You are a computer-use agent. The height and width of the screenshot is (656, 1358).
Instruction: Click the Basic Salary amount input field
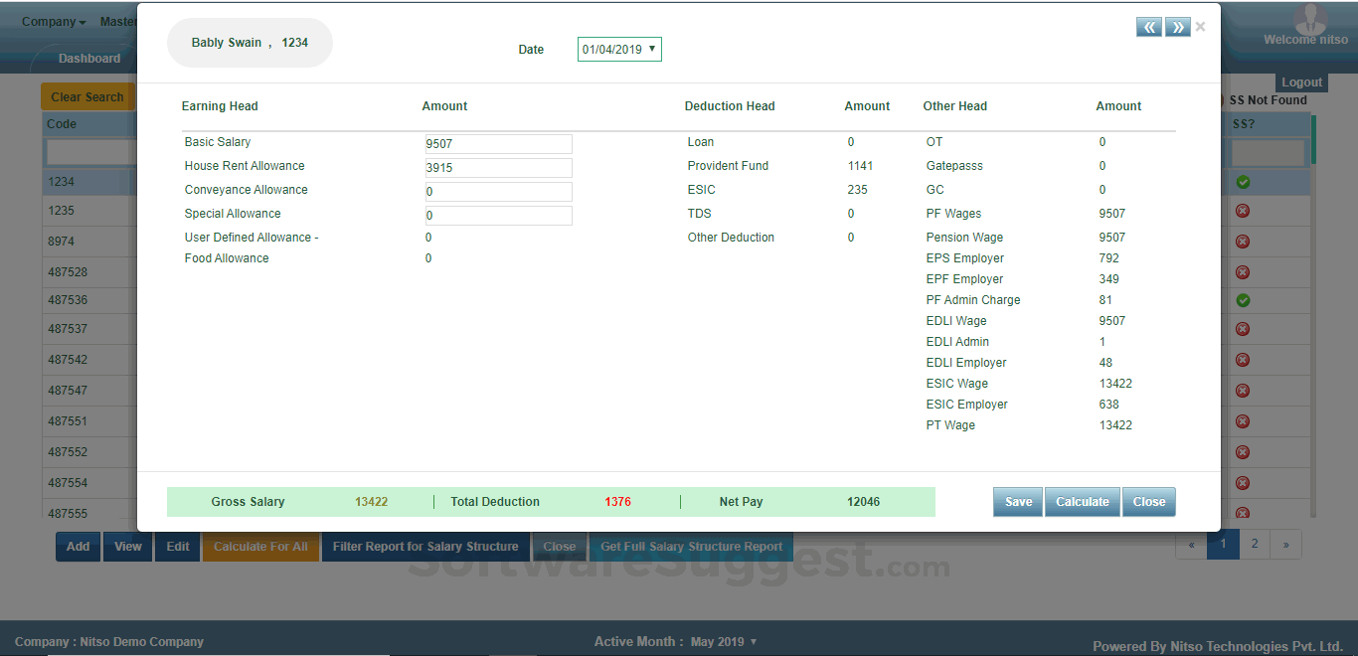pos(498,143)
